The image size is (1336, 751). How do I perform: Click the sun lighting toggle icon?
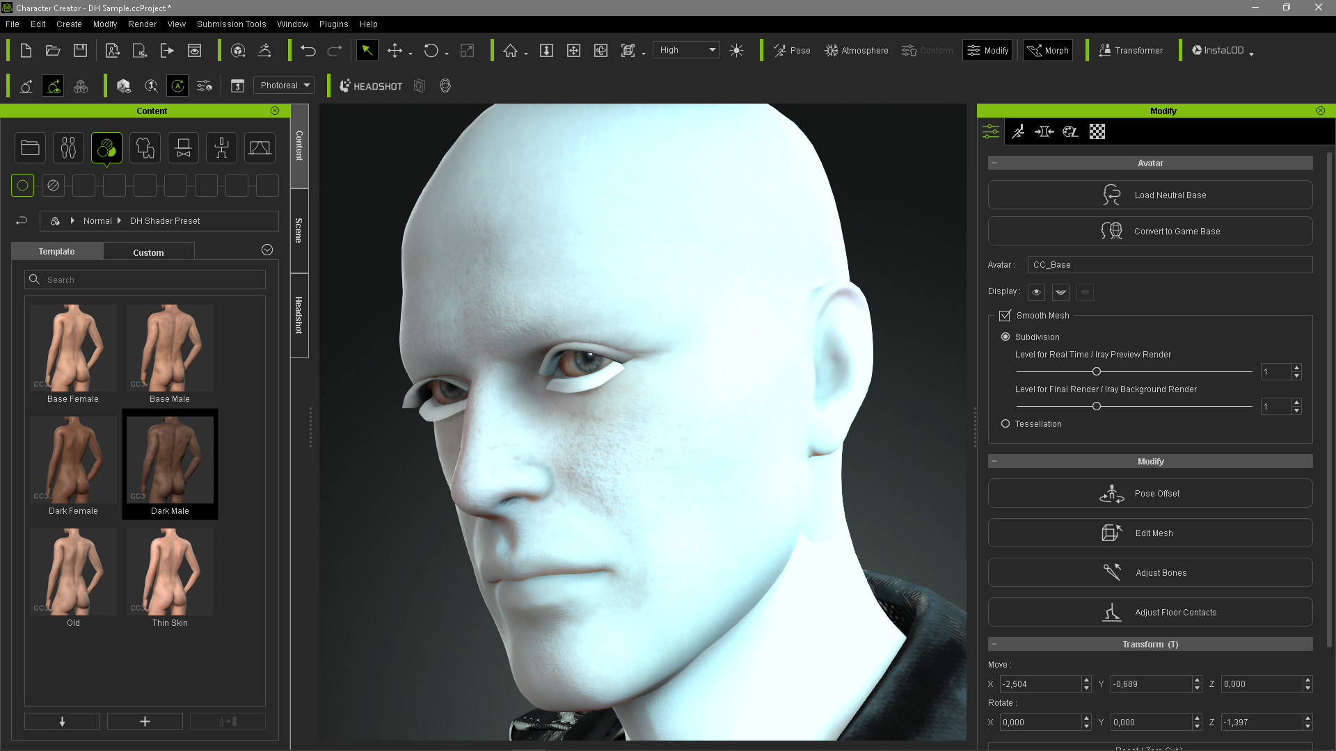[x=736, y=50]
